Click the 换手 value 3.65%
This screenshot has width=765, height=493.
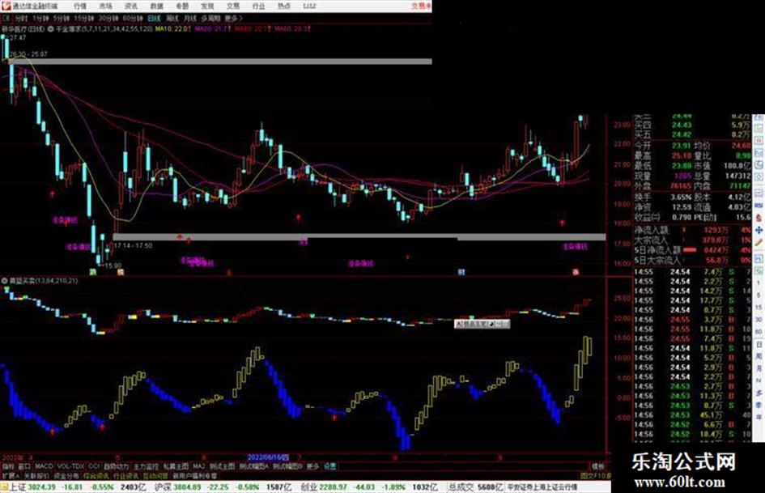click(681, 197)
